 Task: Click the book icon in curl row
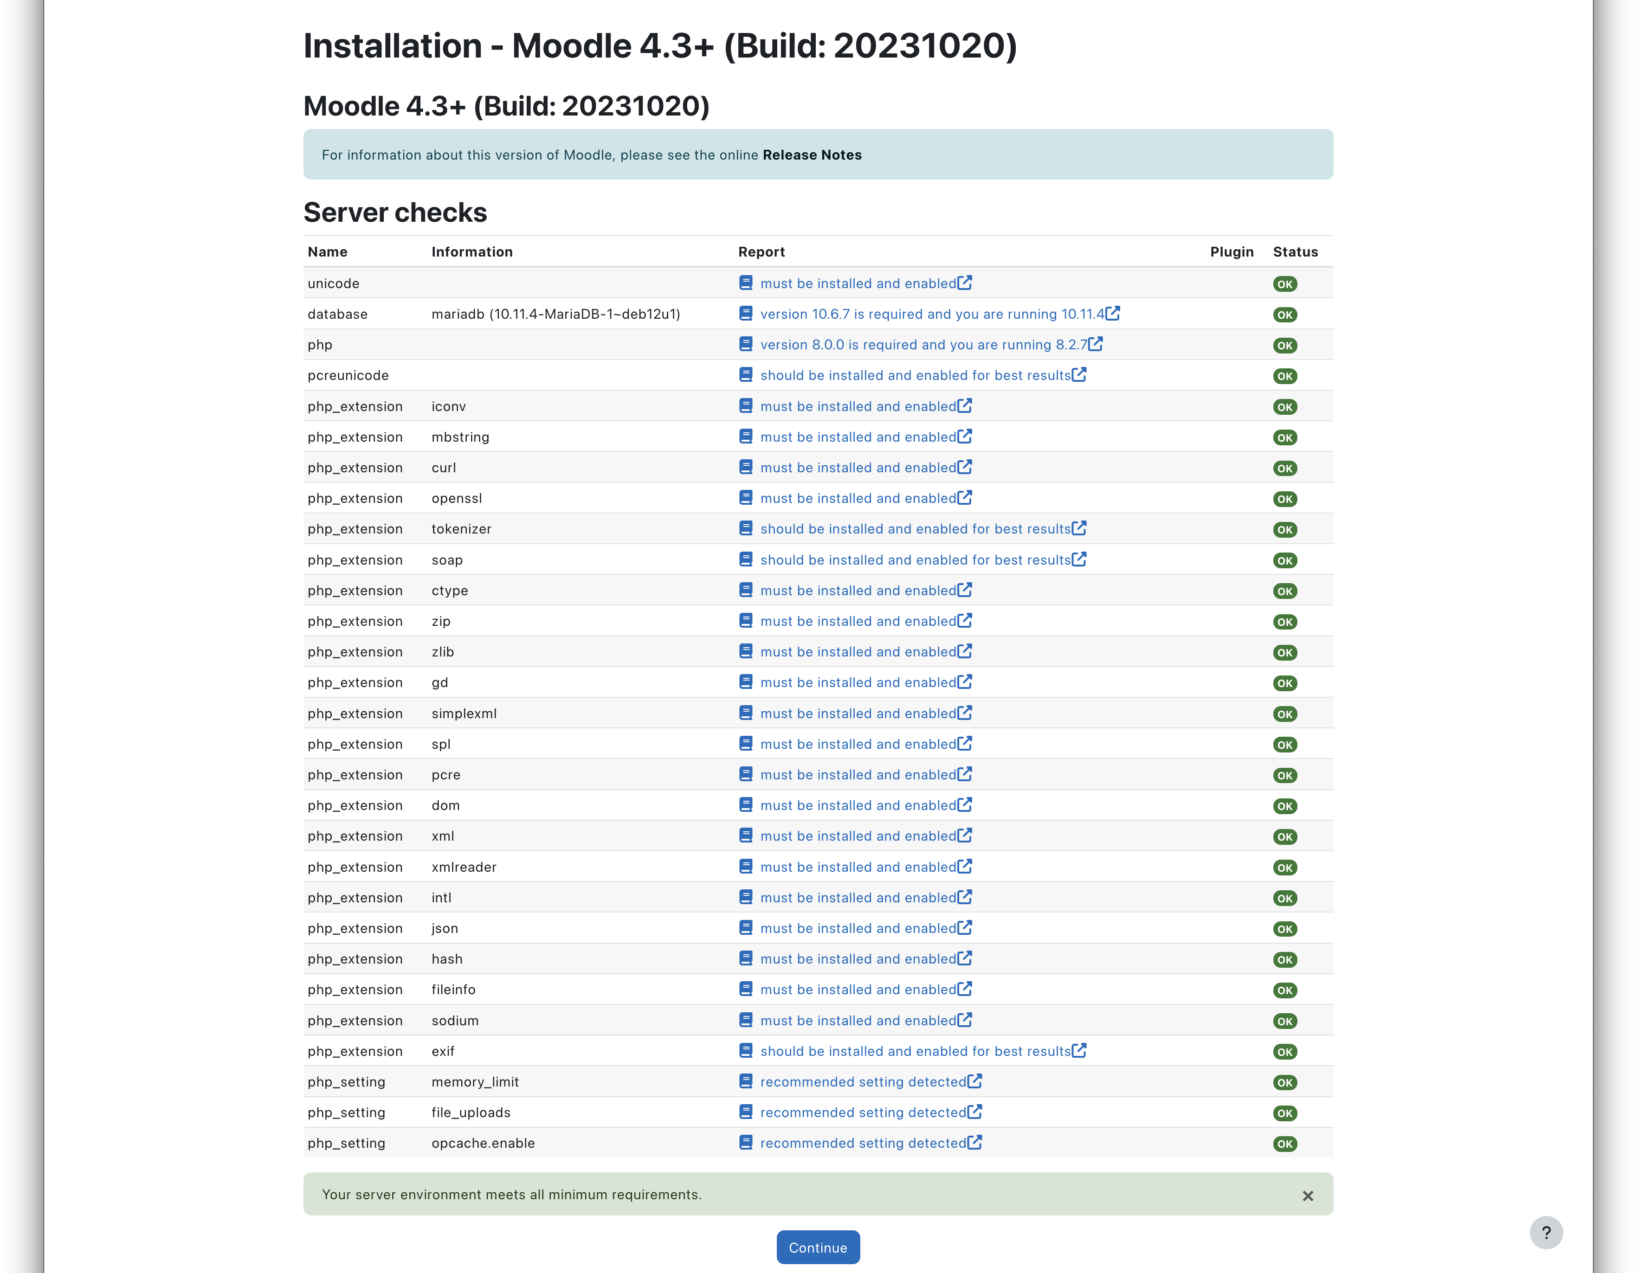(746, 468)
